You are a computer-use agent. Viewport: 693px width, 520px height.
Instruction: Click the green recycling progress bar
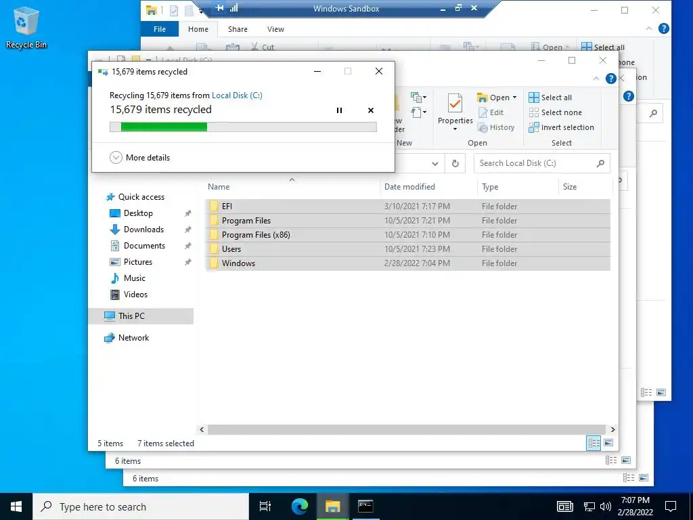[243, 127]
